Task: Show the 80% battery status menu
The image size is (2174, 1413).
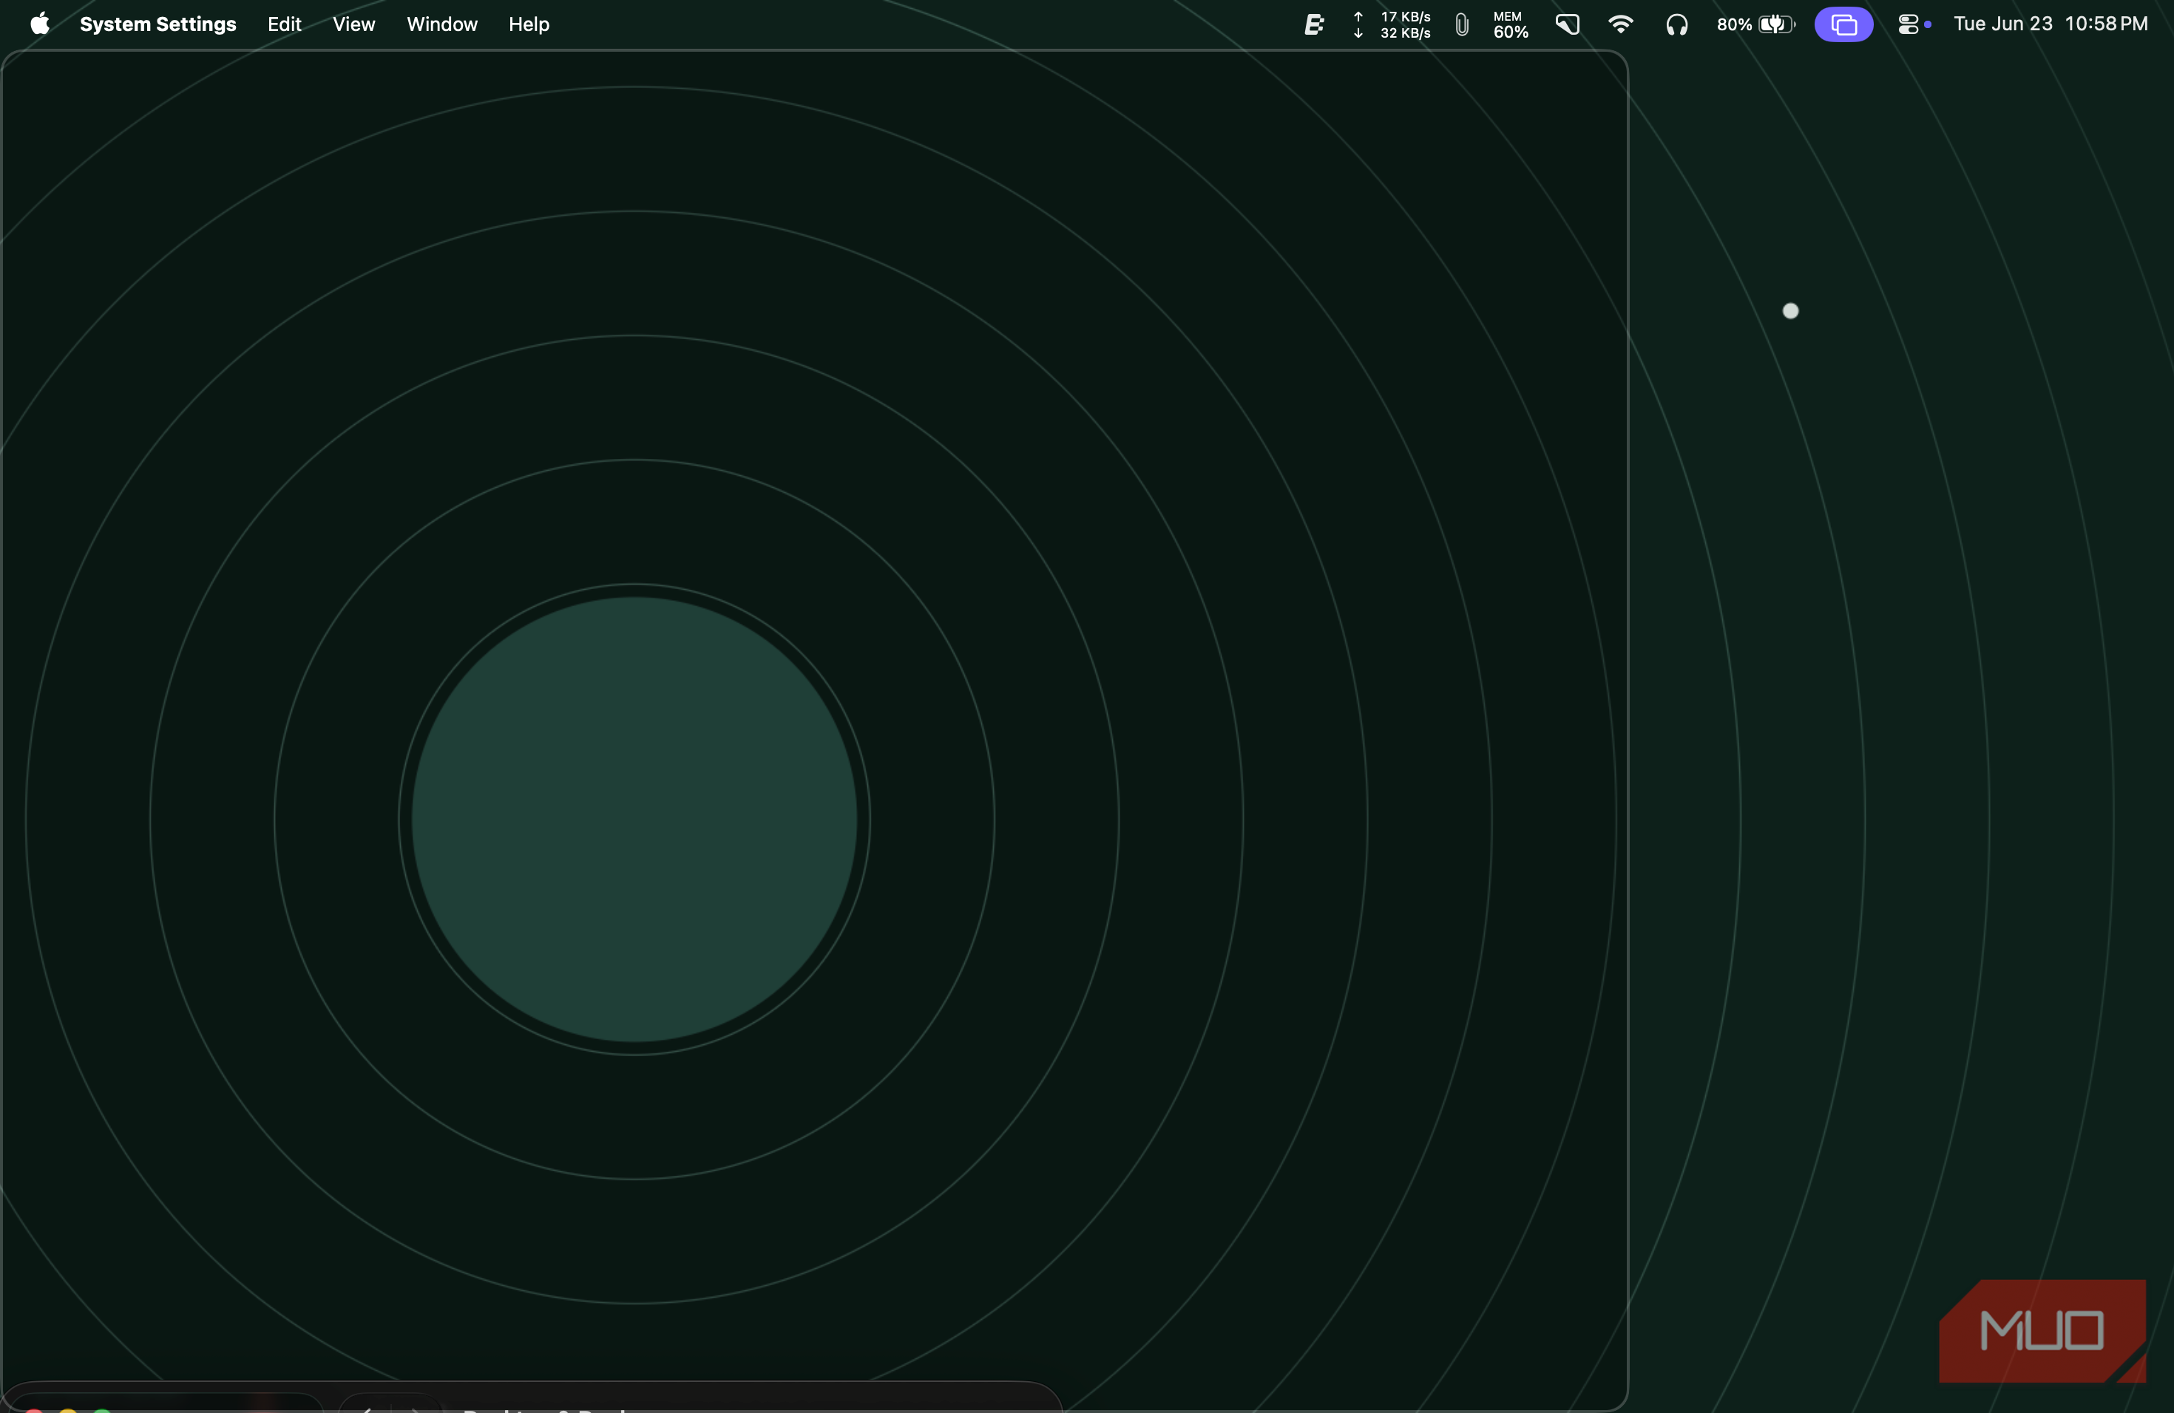Action: pos(1755,24)
